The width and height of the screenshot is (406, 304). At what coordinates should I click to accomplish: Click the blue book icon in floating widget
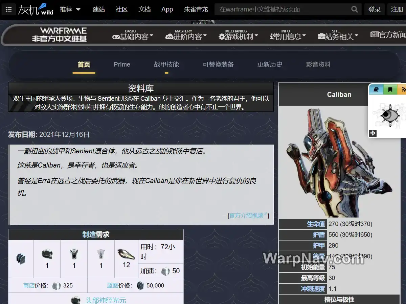[x=376, y=90]
